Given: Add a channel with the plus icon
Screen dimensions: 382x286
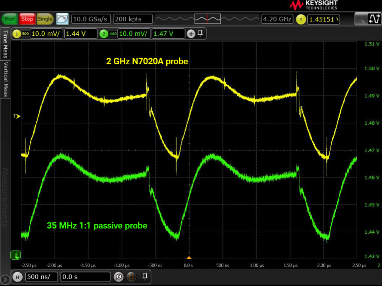Looking at the screenshot, I should coord(191,34).
